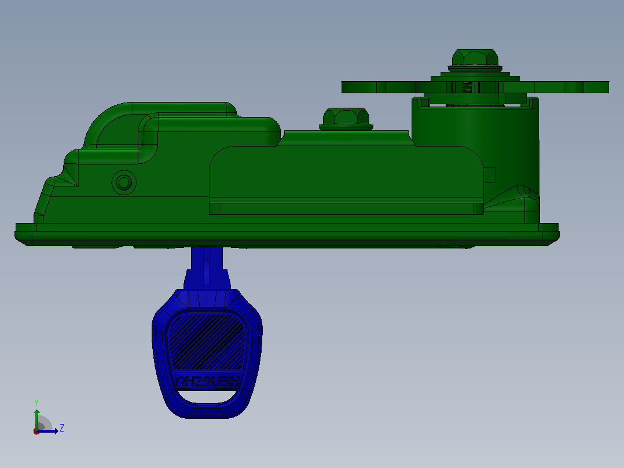Select the rectangular raised cover panel
This screenshot has width=624, height=468.
coord(346,180)
